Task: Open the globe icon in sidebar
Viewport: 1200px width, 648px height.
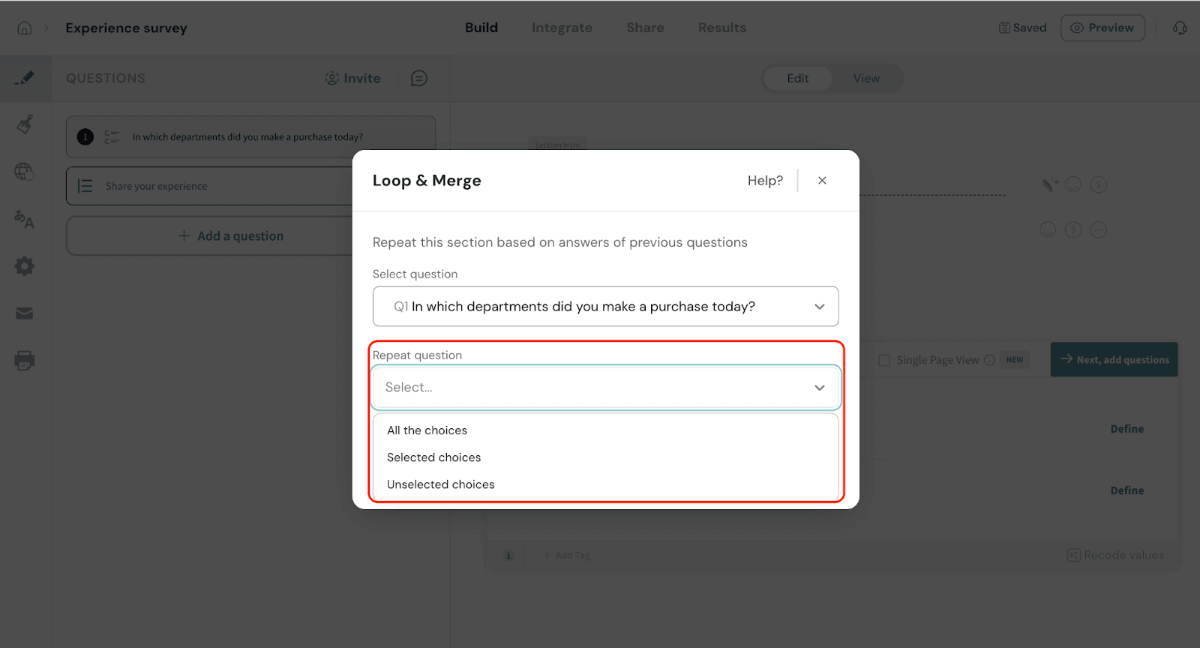Action: pos(25,172)
